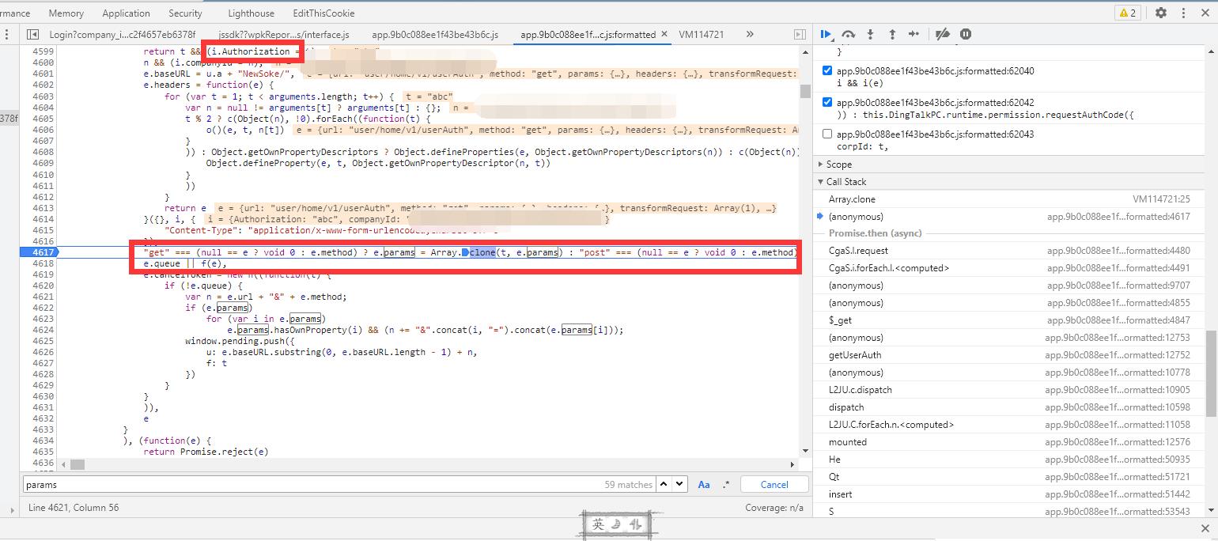Uncheck breakpoint at formatted:62040
This screenshot has height=541, width=1218.
tap(827, 71)
